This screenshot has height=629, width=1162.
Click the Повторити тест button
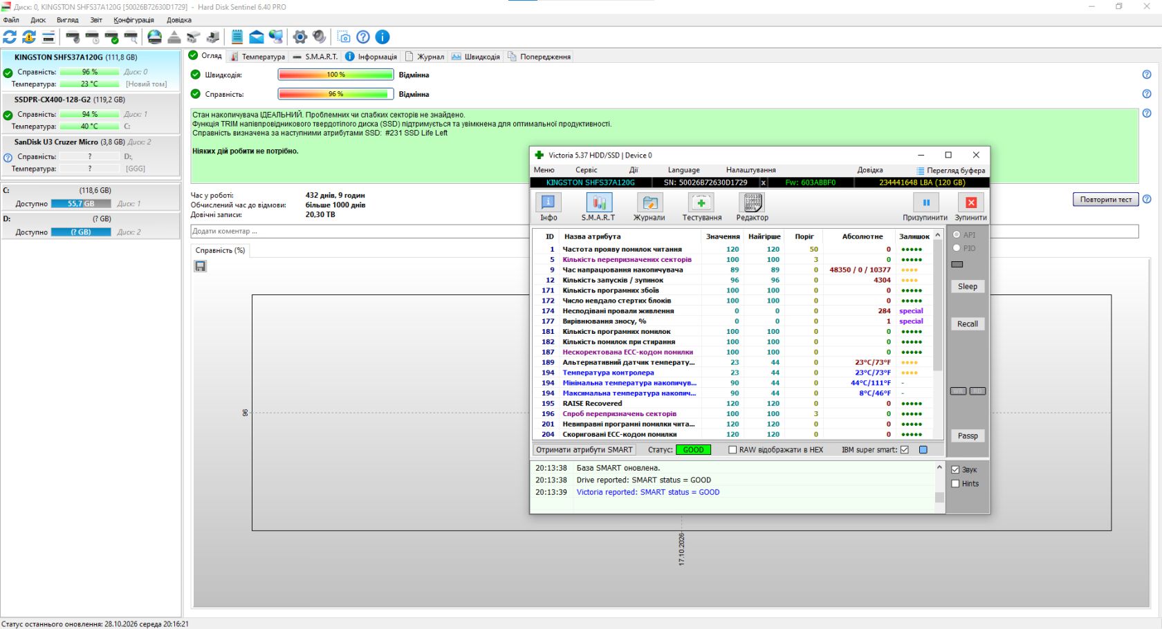click(x=1105, y=200)
